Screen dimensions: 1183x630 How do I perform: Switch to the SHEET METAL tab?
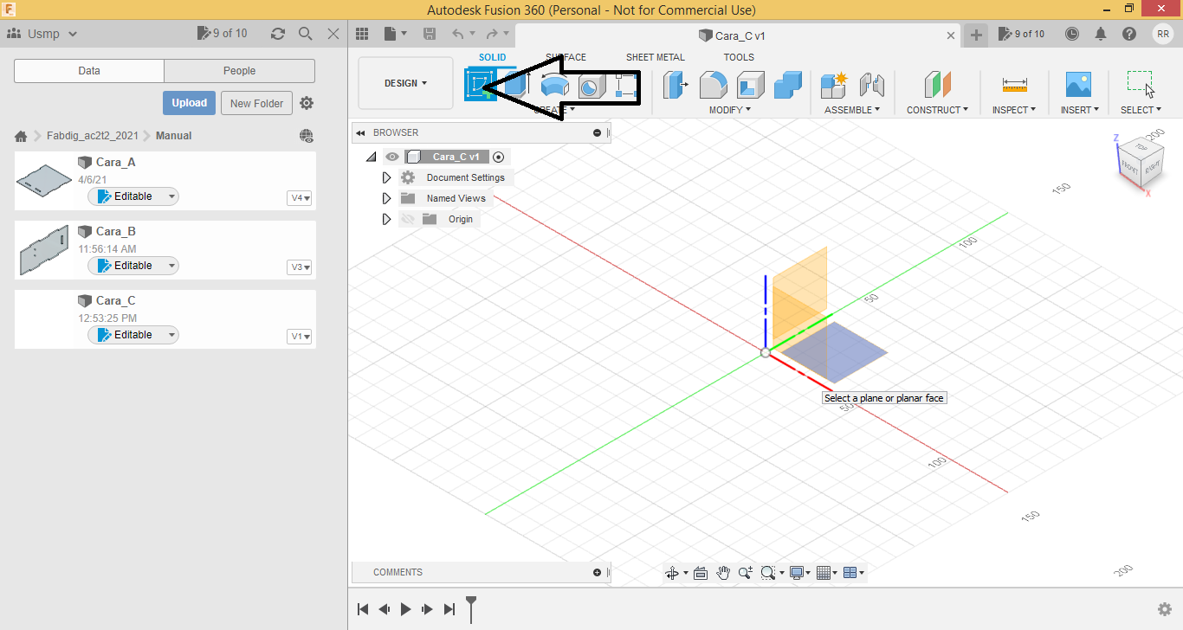(x=656, y=57)
